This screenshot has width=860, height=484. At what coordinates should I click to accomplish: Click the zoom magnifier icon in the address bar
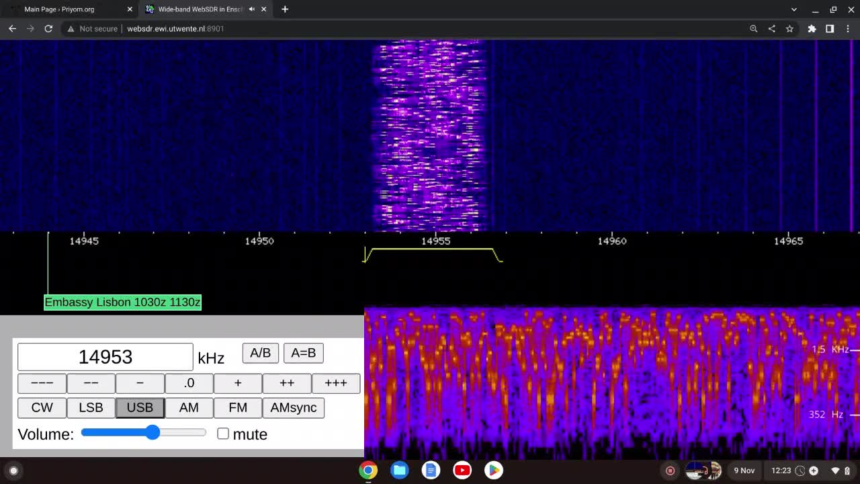pyautogui.click(x=753, y=29)
